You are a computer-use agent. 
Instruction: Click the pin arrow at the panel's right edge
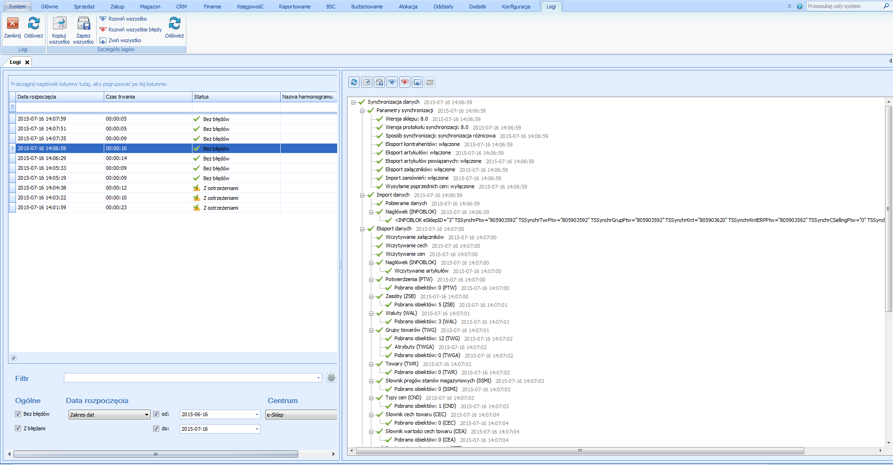890,61
